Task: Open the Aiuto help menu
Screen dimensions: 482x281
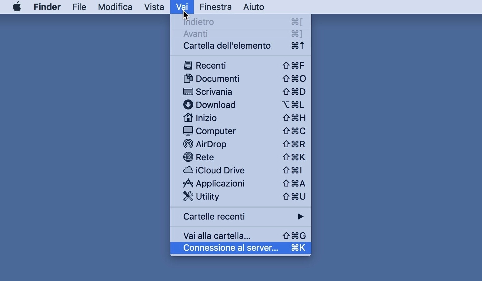Action: (x=253, y=7)
